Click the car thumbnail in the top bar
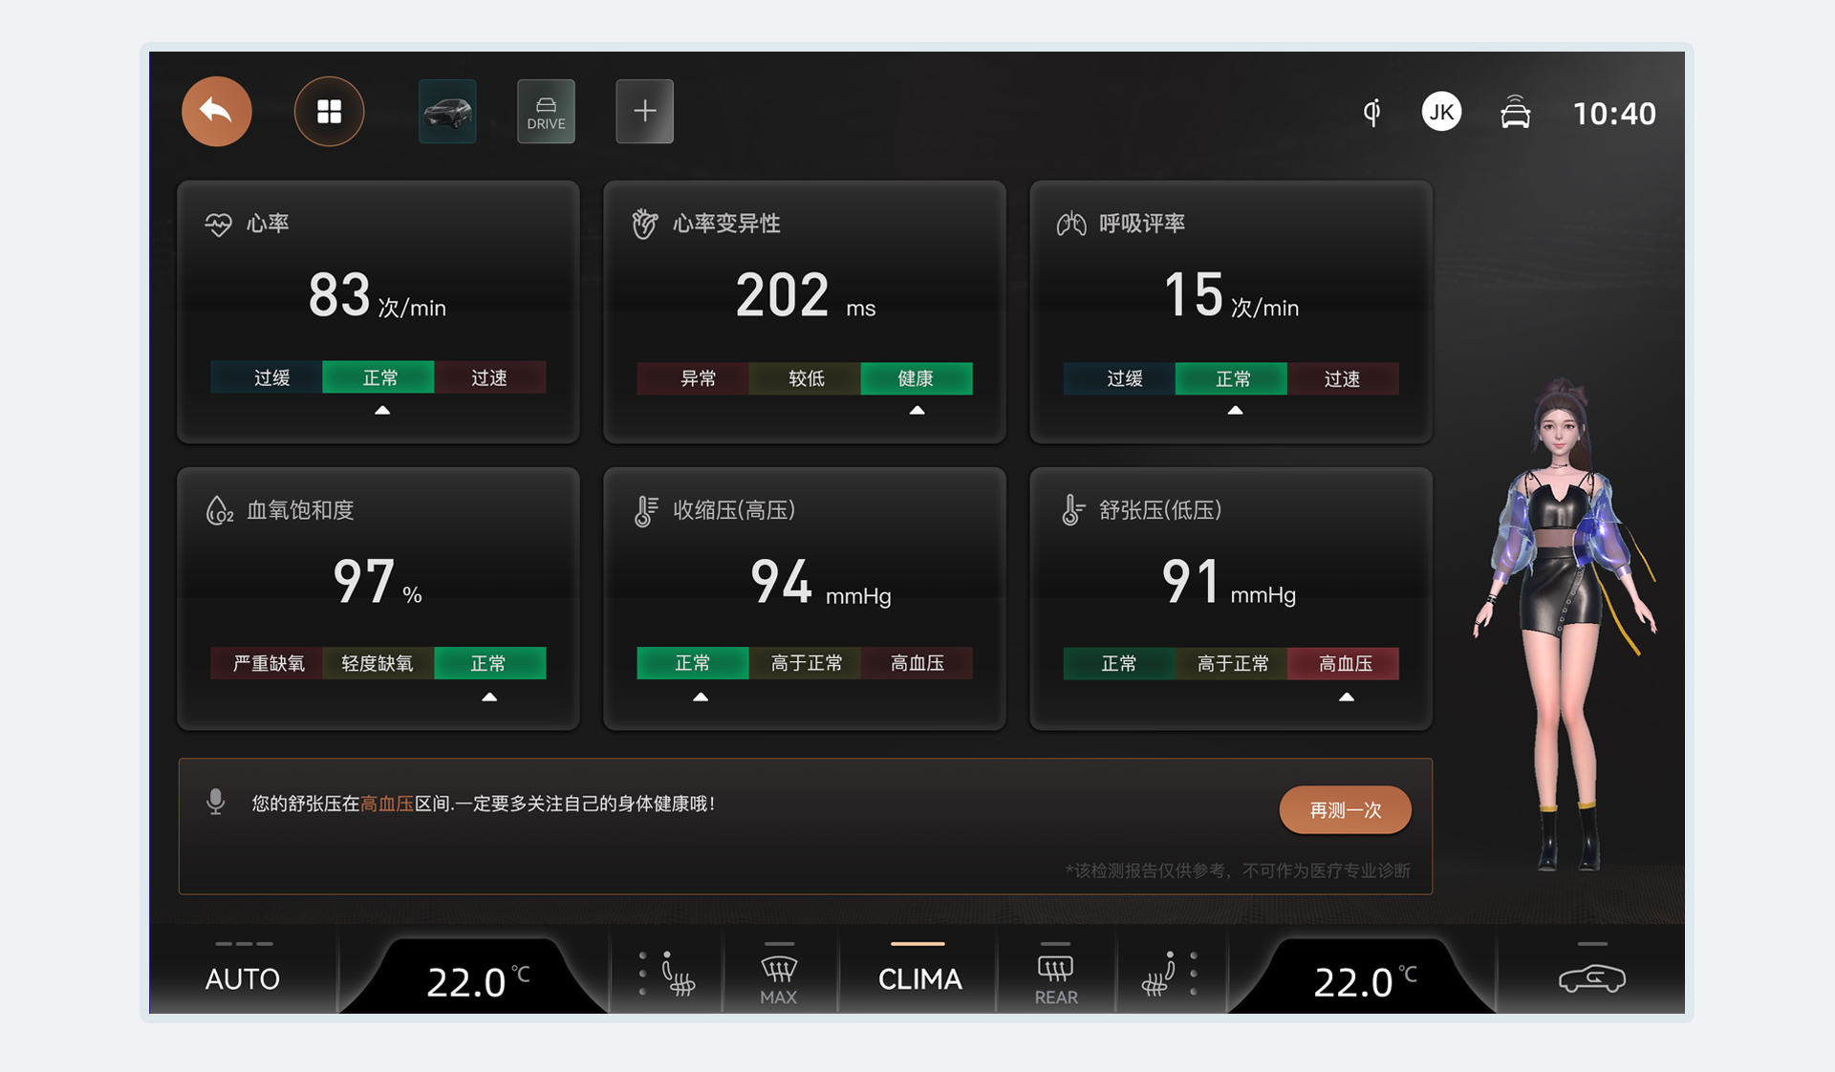This screenshot has height=1072, width=1835. [446, 111]
